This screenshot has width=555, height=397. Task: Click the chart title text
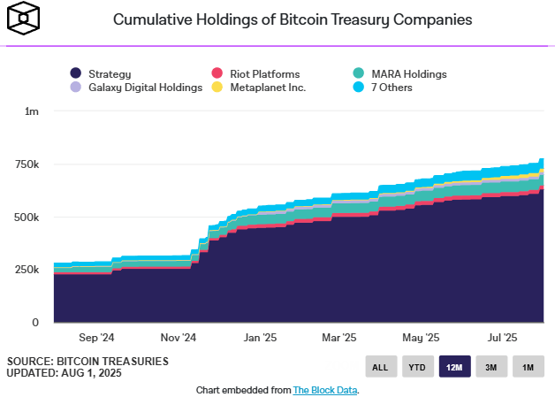(293, 19)
